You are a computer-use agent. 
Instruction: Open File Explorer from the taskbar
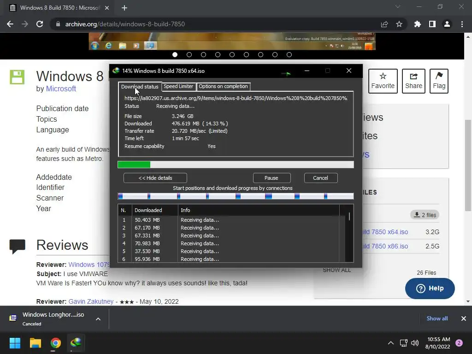[x=35, y=343]
